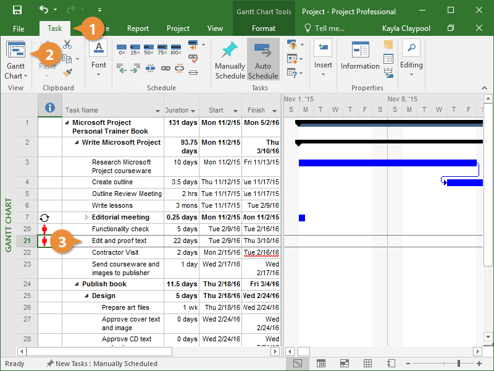Mark task 100% complete in Schedule group
The height and width of the screenshot is (371, 494).
pos(176,49)
